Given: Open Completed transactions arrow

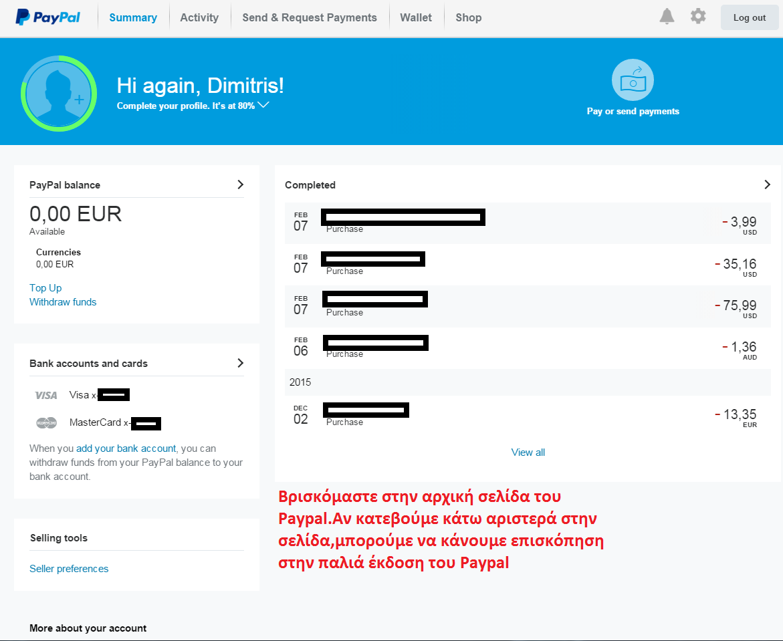Looking at the screenshot, I should click(x=768, y=184).
